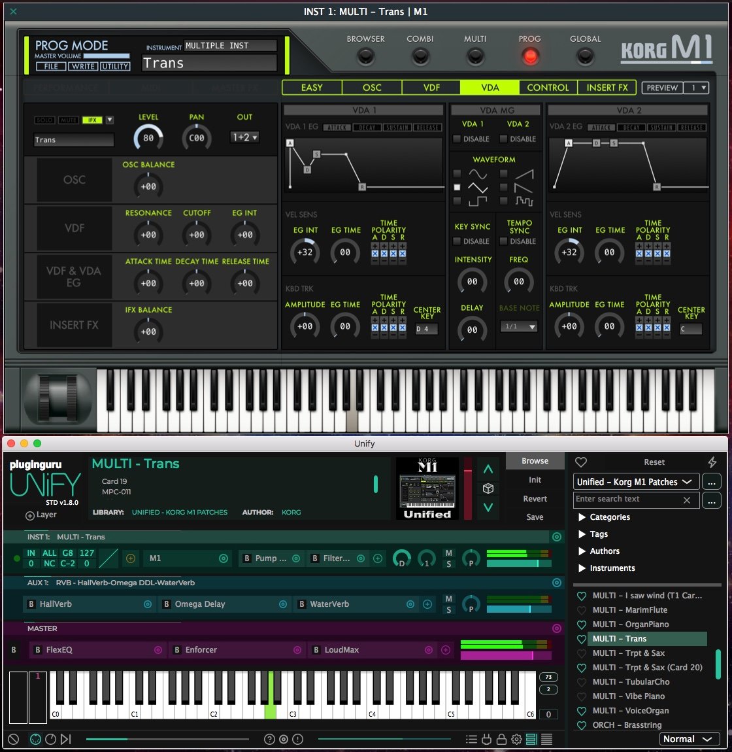
Task: Click the add Layer plus icon
Action: coord(29,515)
